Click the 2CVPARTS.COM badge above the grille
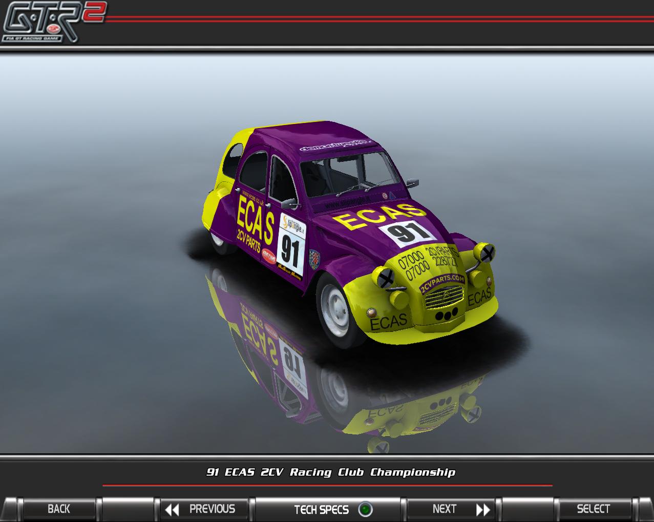Viewport: 654px width, 522px height. (x=441, y=283)
